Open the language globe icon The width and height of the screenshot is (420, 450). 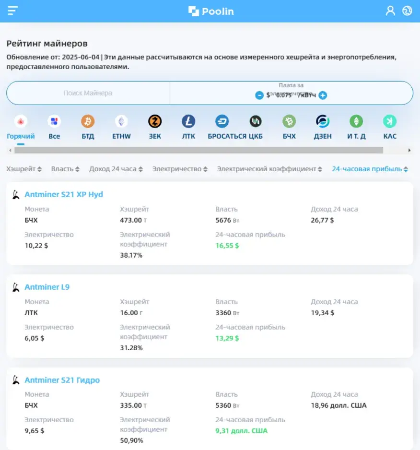pos(407,11)
